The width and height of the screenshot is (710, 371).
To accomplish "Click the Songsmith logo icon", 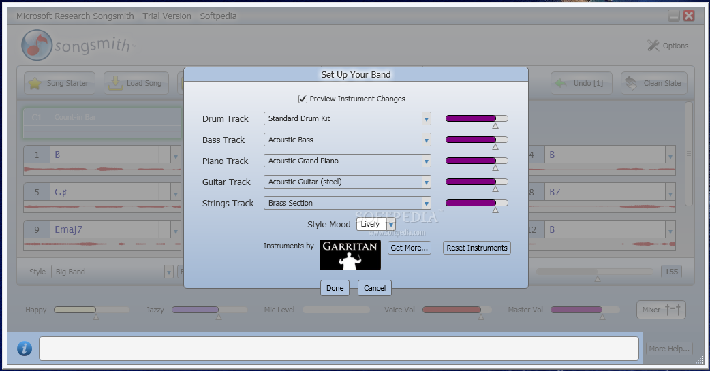I will click(37, 45).
